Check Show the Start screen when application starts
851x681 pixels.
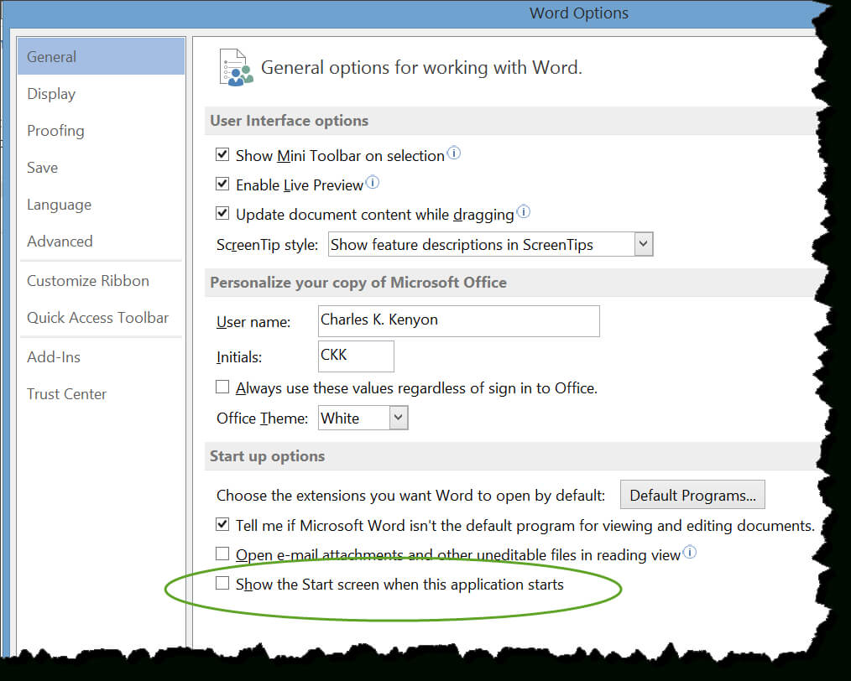(x=222, y=584)
